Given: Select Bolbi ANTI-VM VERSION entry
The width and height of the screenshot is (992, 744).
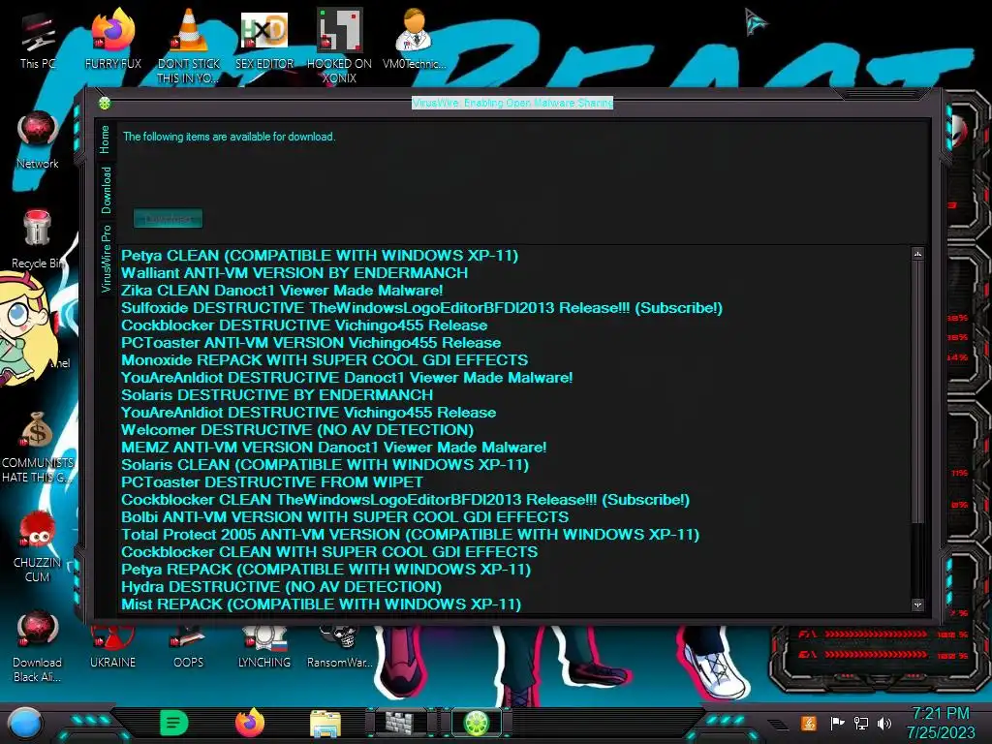Looking at the screenshot, I should coord(345,517).
